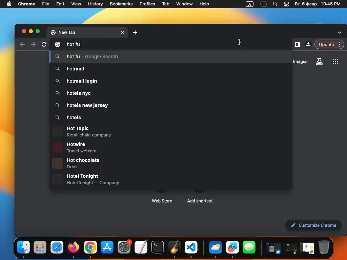
Task: Open the Search Labs flask icon
Action: pos(319,62)
